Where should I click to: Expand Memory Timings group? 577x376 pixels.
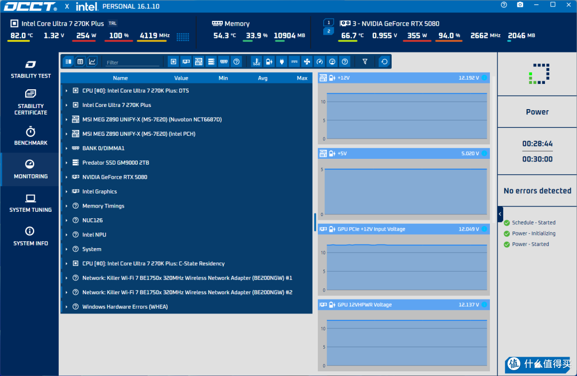tap(67, 206)
